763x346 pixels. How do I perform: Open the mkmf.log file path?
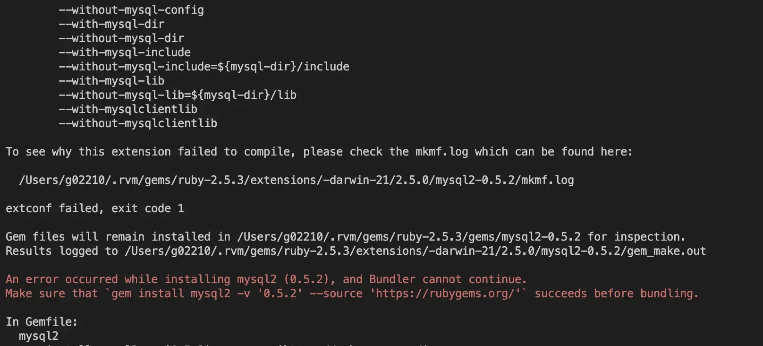coord(296,180)
